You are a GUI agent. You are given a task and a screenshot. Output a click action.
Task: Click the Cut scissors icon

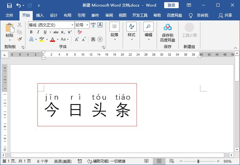20,25
